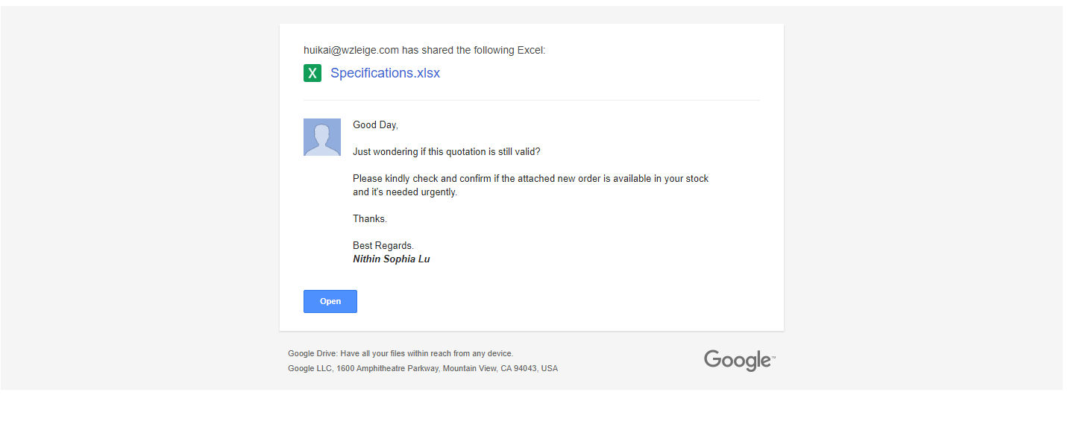Click the "Best Regards." closing text
This screenshot has width=1068, height=433.
pyautogui.click(x=383, y=246)
